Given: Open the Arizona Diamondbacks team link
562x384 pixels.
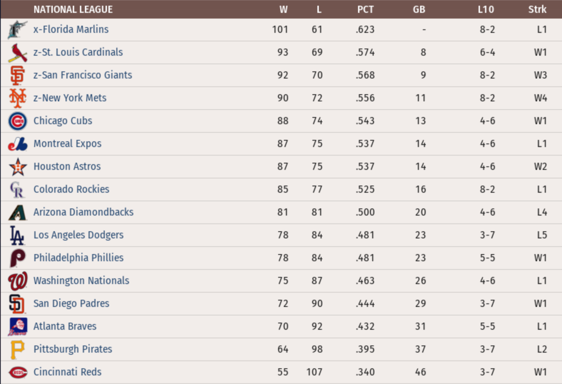Looking at the screenshot, I should tap(83, 212).
